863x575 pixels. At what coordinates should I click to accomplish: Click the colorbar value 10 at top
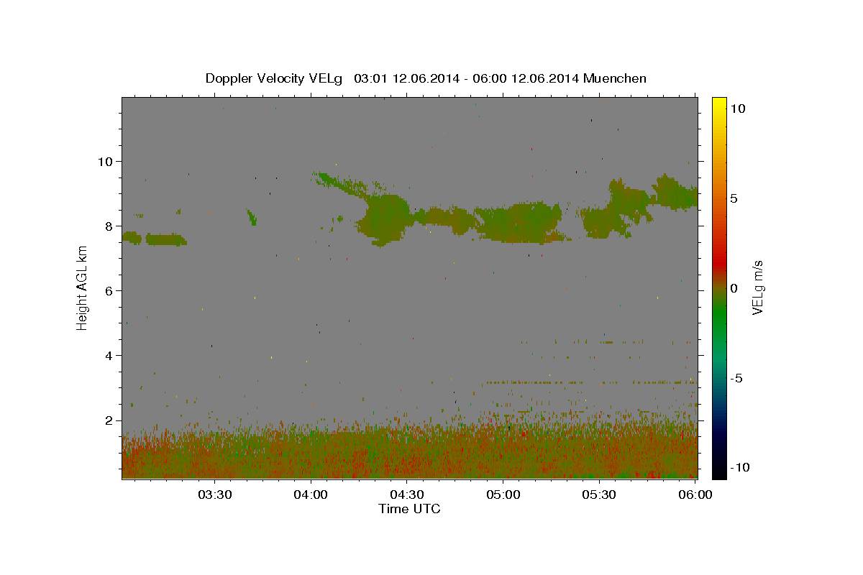738,108
